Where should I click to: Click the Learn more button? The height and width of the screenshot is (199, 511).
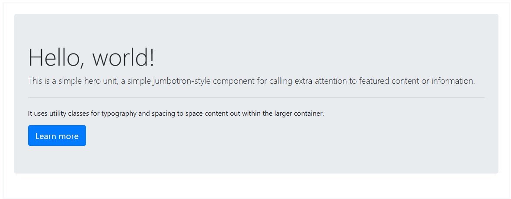pos(57,136)
